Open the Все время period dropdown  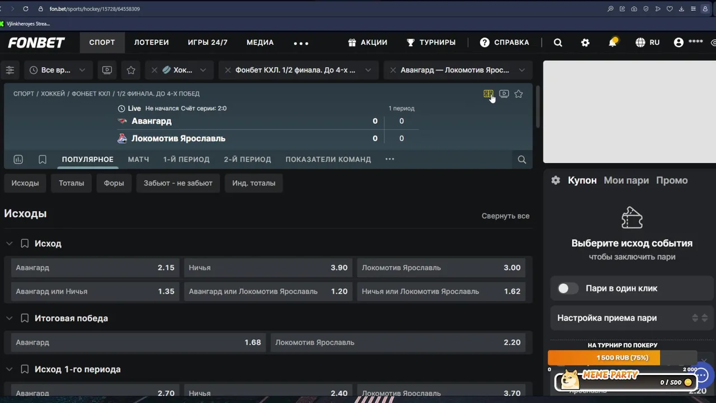coord(58,70)
